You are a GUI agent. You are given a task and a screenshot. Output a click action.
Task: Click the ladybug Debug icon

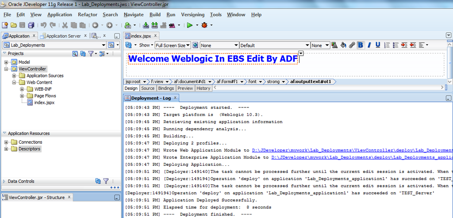pyautogui.click(x=205, y=25)
